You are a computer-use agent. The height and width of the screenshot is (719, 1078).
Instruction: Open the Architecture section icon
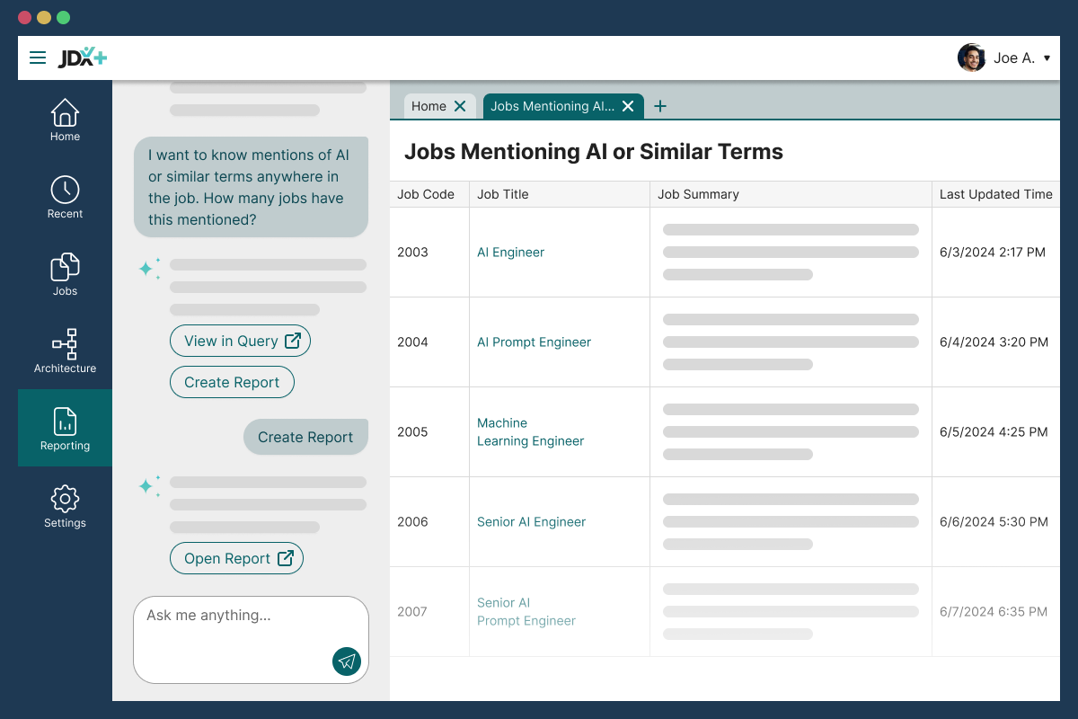tap(65, 351)
